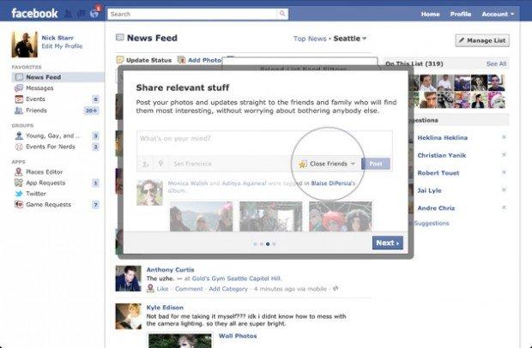Open Nick Starr profile name link

pyautogui.click(x=57, y=38)
